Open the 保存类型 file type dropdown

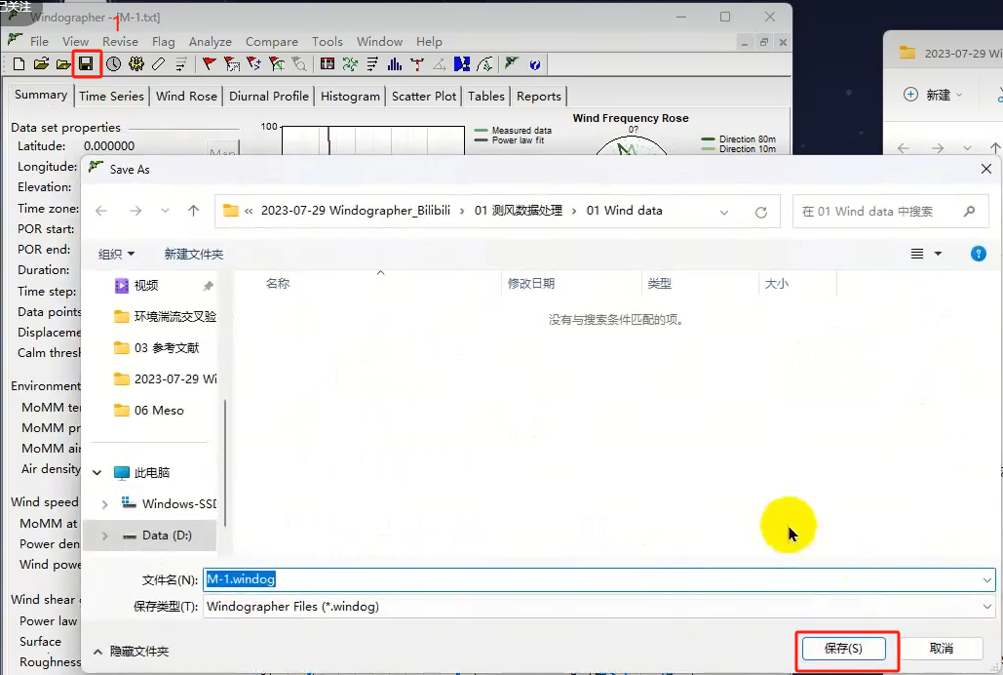[987, 606]
